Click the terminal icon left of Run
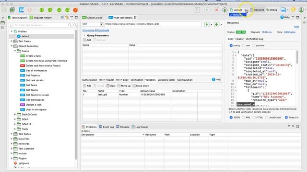Image resolution: width=307 pixels, height=172 pixels. coord(197,10)
